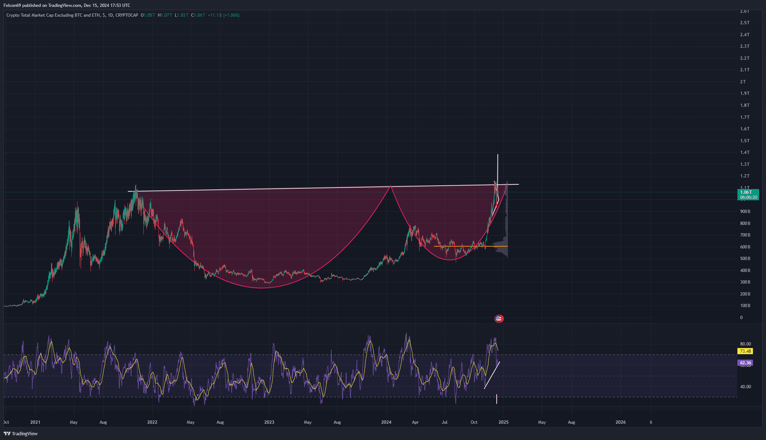
Task: Click the Jul label on time axis
Action: (x=445, y=422)
